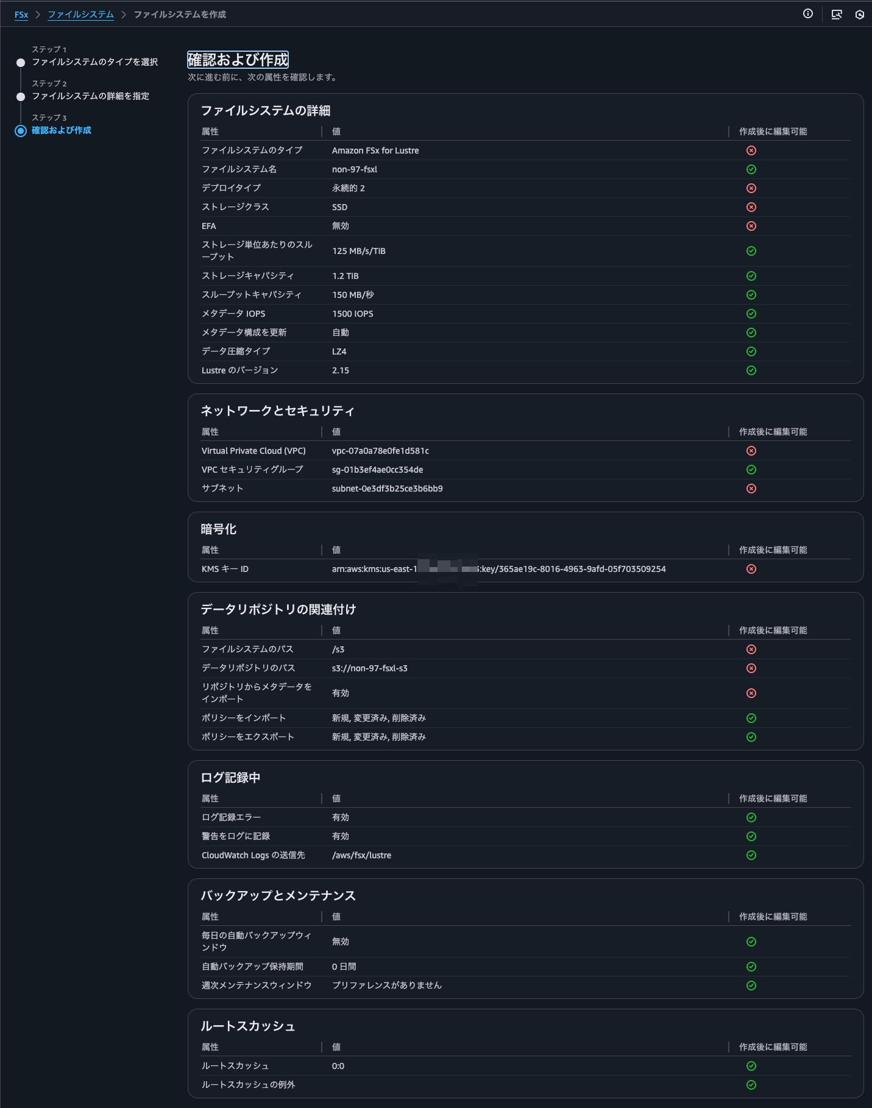Image resolution: width=872 pixels, height=1108 pixels.
Task: Click the ログ記録中 section heading
Action: [231, 778]
